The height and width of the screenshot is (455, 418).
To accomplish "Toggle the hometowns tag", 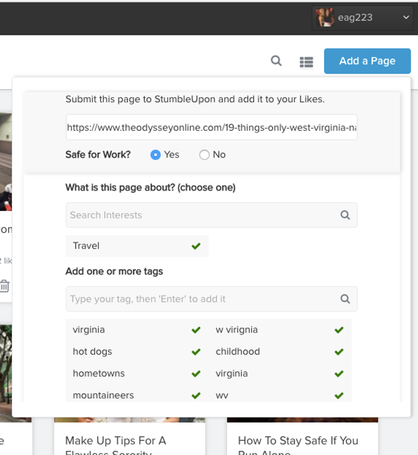I will 196,374.
